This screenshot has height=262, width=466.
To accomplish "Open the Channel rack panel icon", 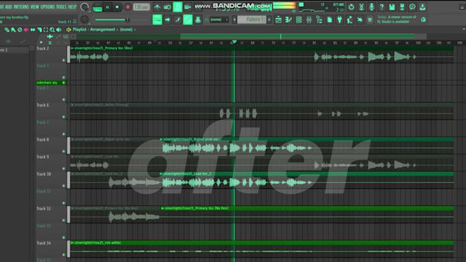I will click(x=299, y=20).
